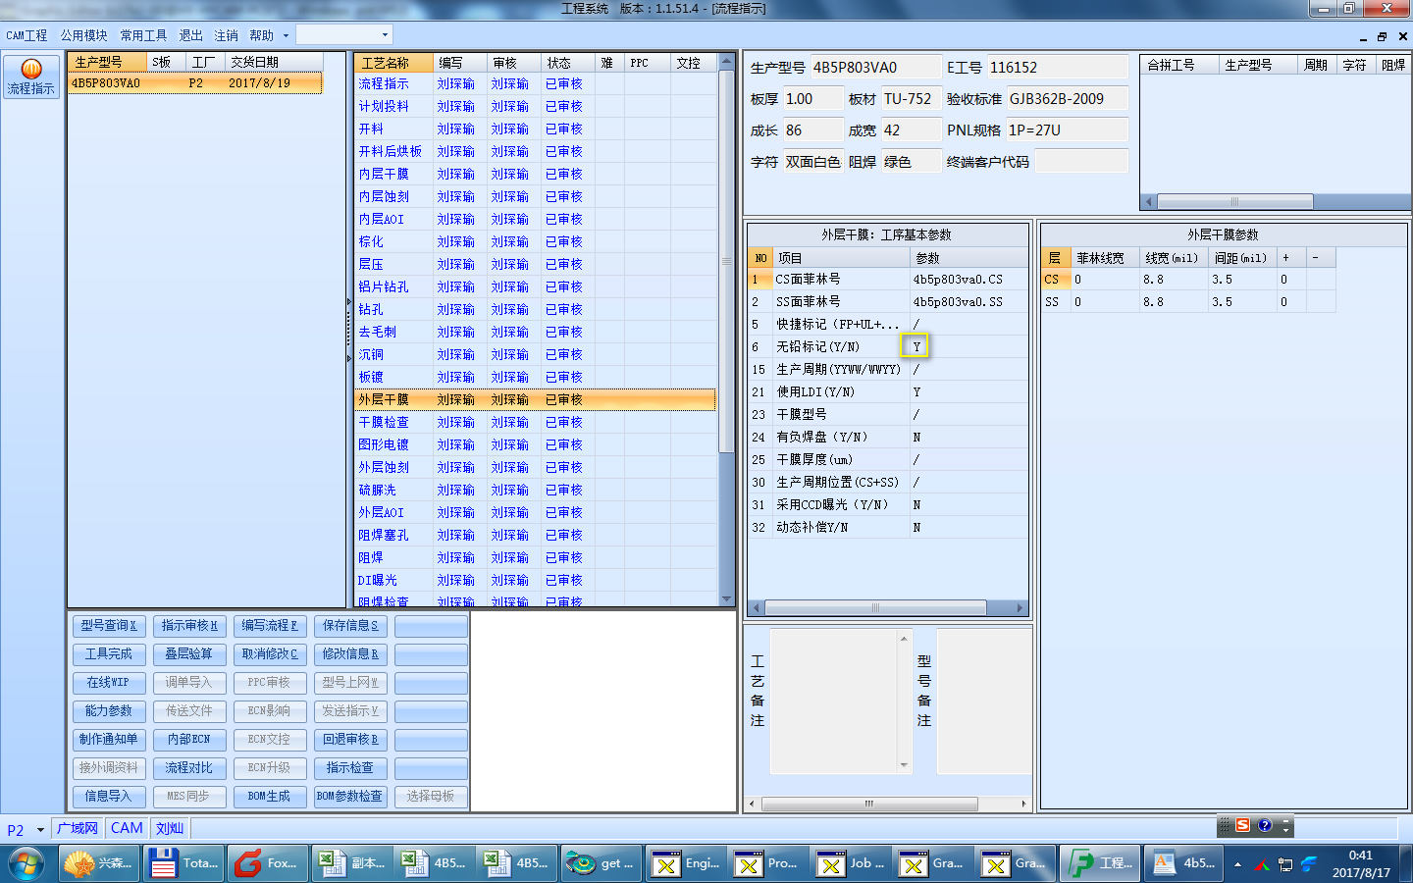Image resolution: width=1413 pixels, height=883 pixels.
Task: Open the 4b5... document taskbar item
Action: (x=1184, y=863)
